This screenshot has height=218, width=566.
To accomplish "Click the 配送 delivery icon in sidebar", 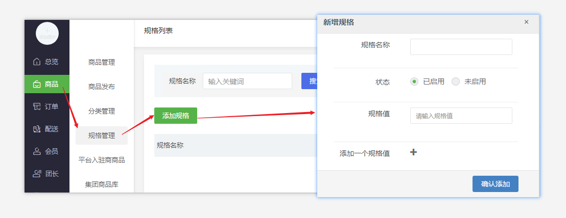I will pyautogui.click(x=37, y=129).
